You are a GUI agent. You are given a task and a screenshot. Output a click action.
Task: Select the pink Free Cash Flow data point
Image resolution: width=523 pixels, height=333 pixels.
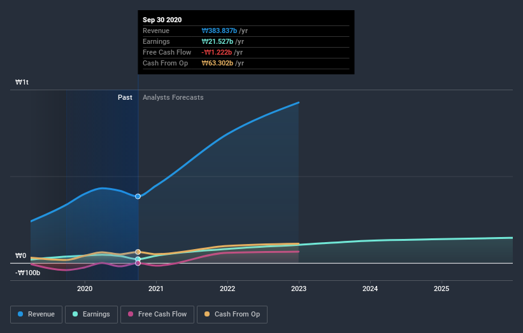(138, 263)
